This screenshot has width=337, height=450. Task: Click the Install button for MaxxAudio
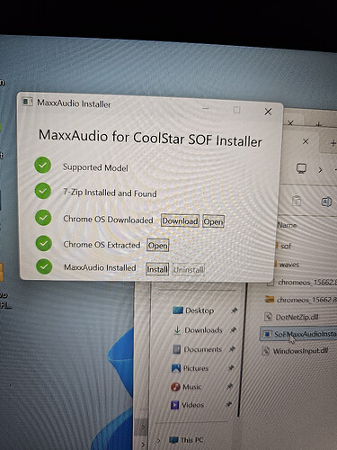click(157, 269)
